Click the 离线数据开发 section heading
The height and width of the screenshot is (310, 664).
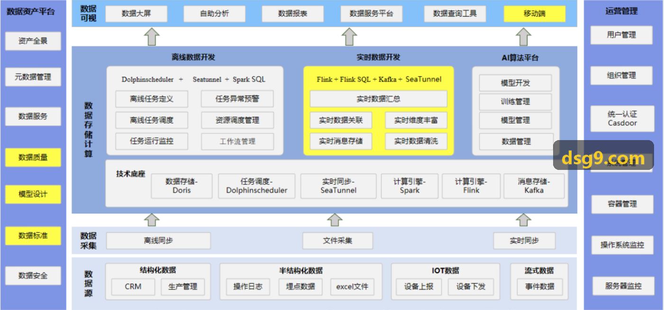(x=193, y=57)
